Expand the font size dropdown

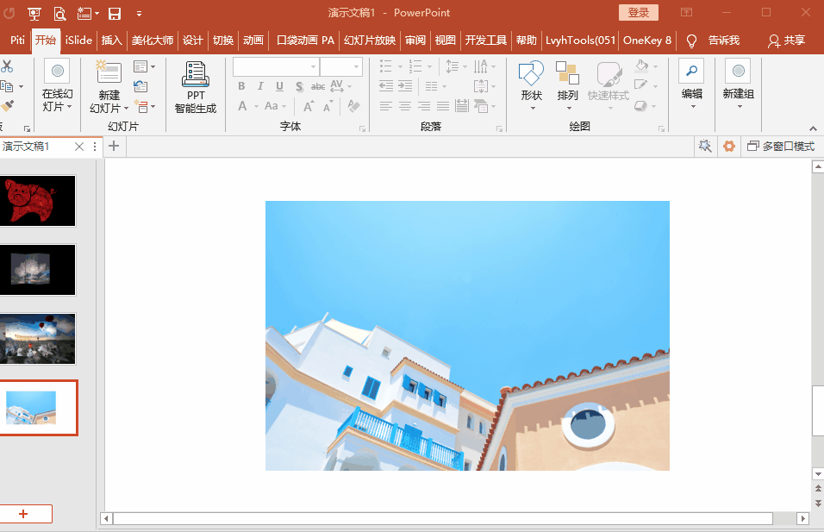click(x=356, y=66)
